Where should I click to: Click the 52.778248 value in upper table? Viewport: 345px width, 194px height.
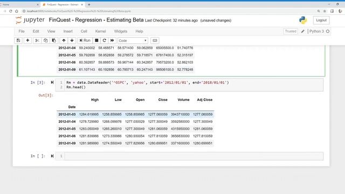(185, 70)
